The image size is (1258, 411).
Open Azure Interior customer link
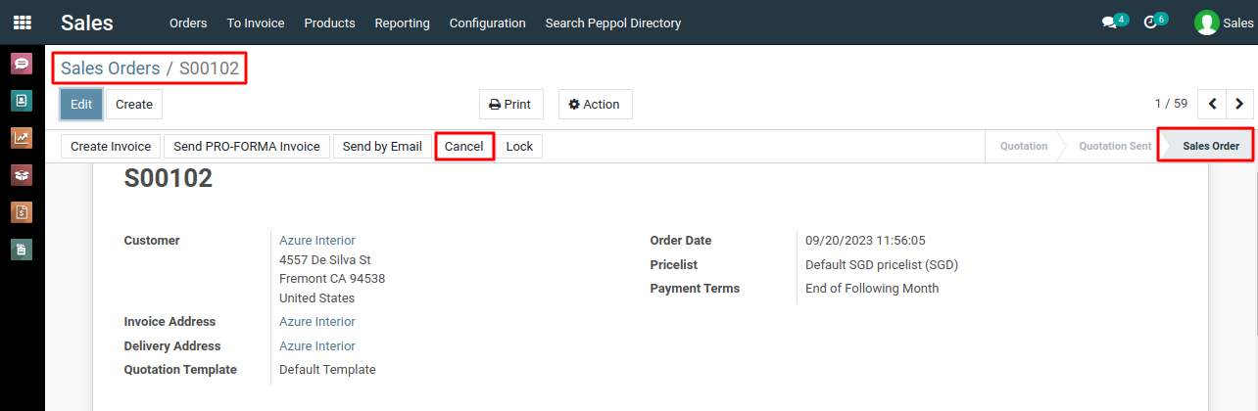[x=317, y=240]
